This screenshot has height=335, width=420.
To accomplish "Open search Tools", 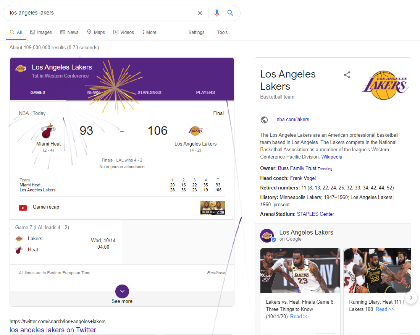I will 222,32.
